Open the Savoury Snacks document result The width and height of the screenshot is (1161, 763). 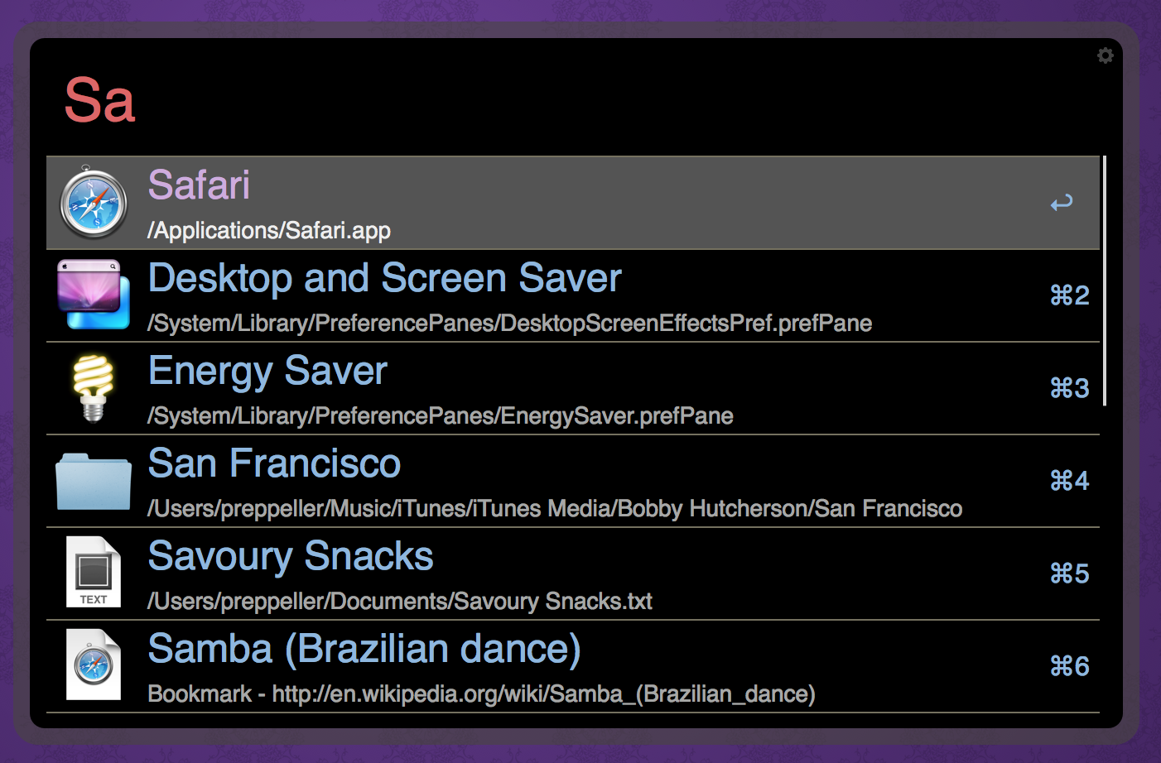click(291, 556)
